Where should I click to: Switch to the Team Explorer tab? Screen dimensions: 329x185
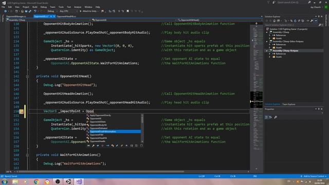pyautogui.click(x=289, y=104)
